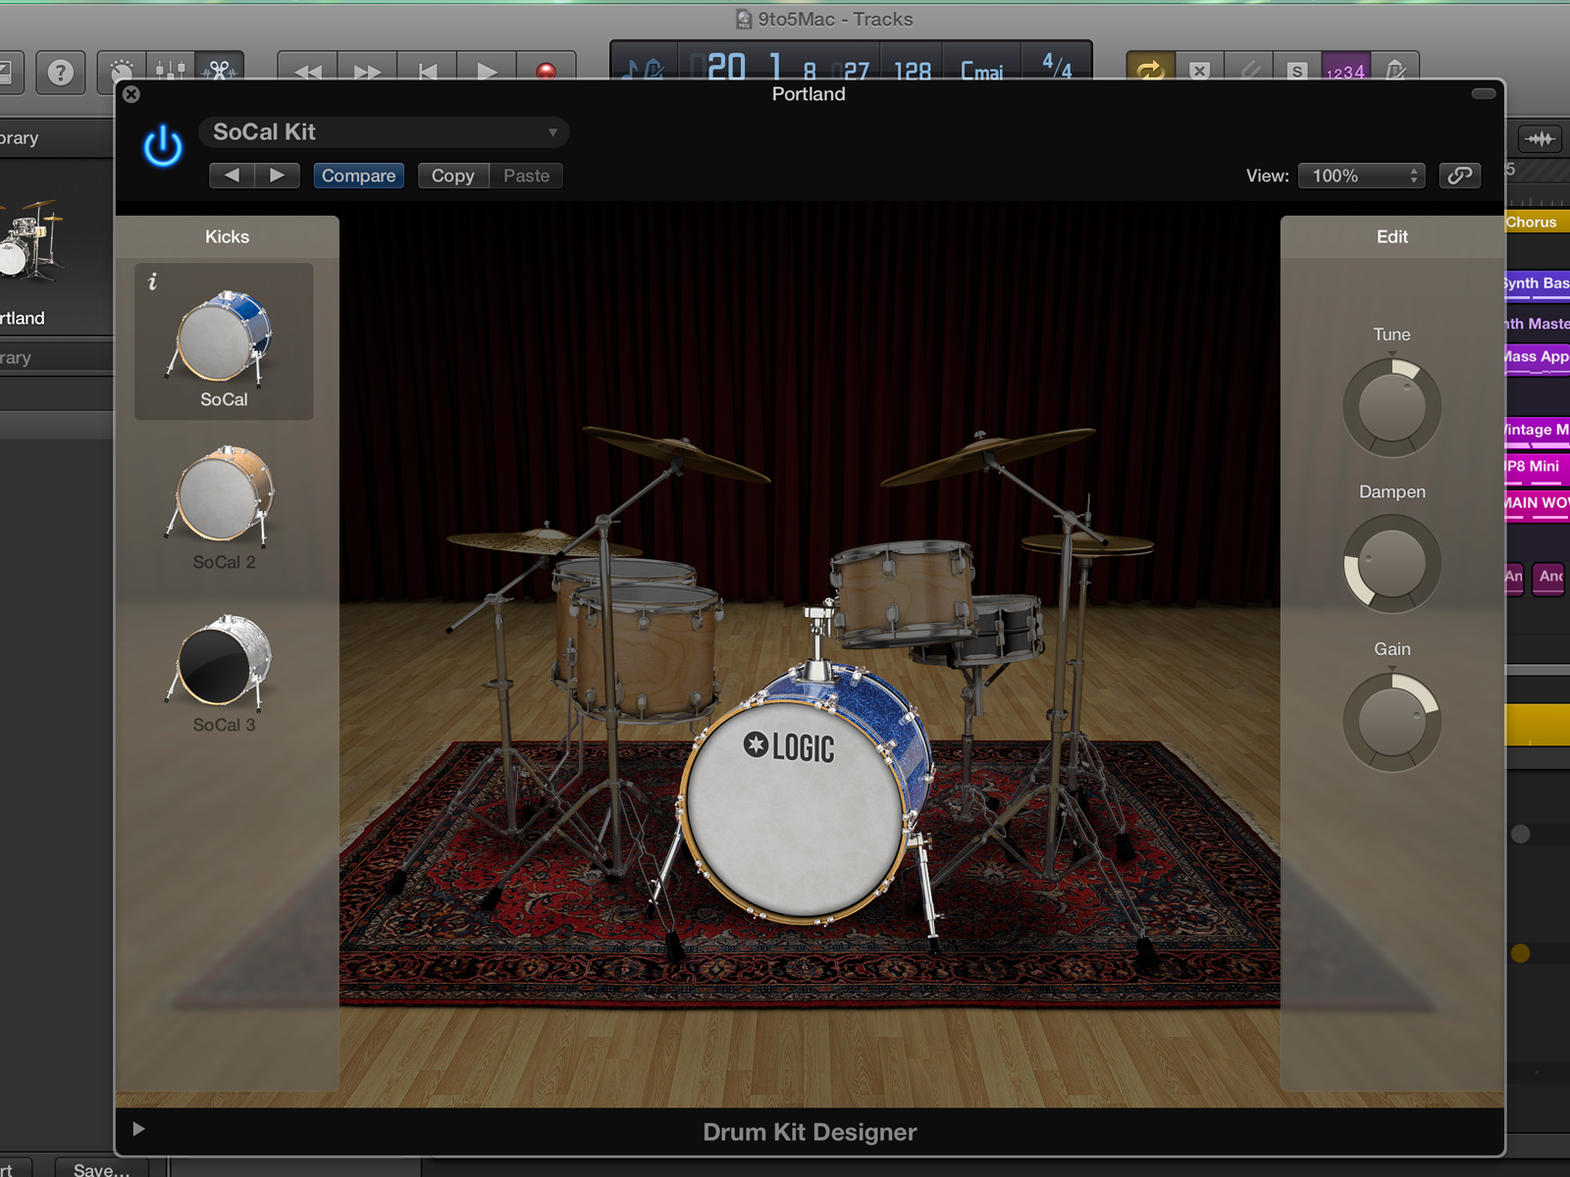
Task: Click the Paste button
Action: (x=526, y=176)
